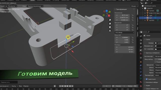
Task: Jump to timeline start button
Action: coord(60,86)
